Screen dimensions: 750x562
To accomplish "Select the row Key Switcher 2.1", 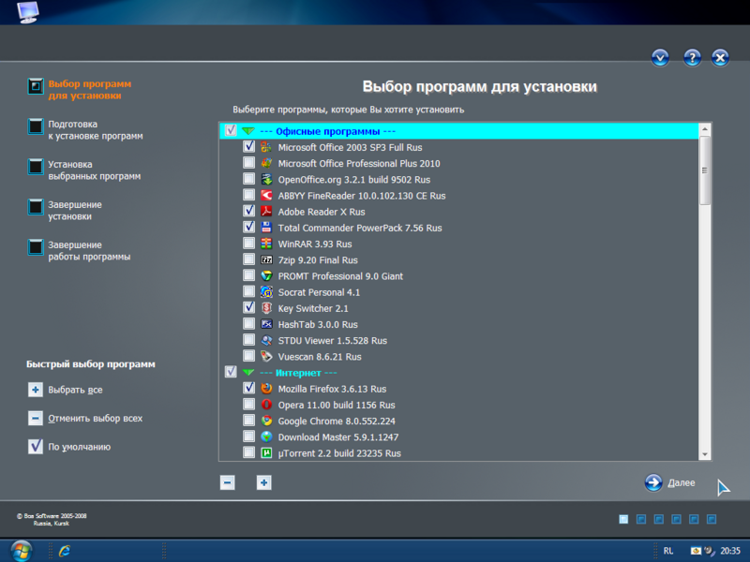I will pos(458,308).
